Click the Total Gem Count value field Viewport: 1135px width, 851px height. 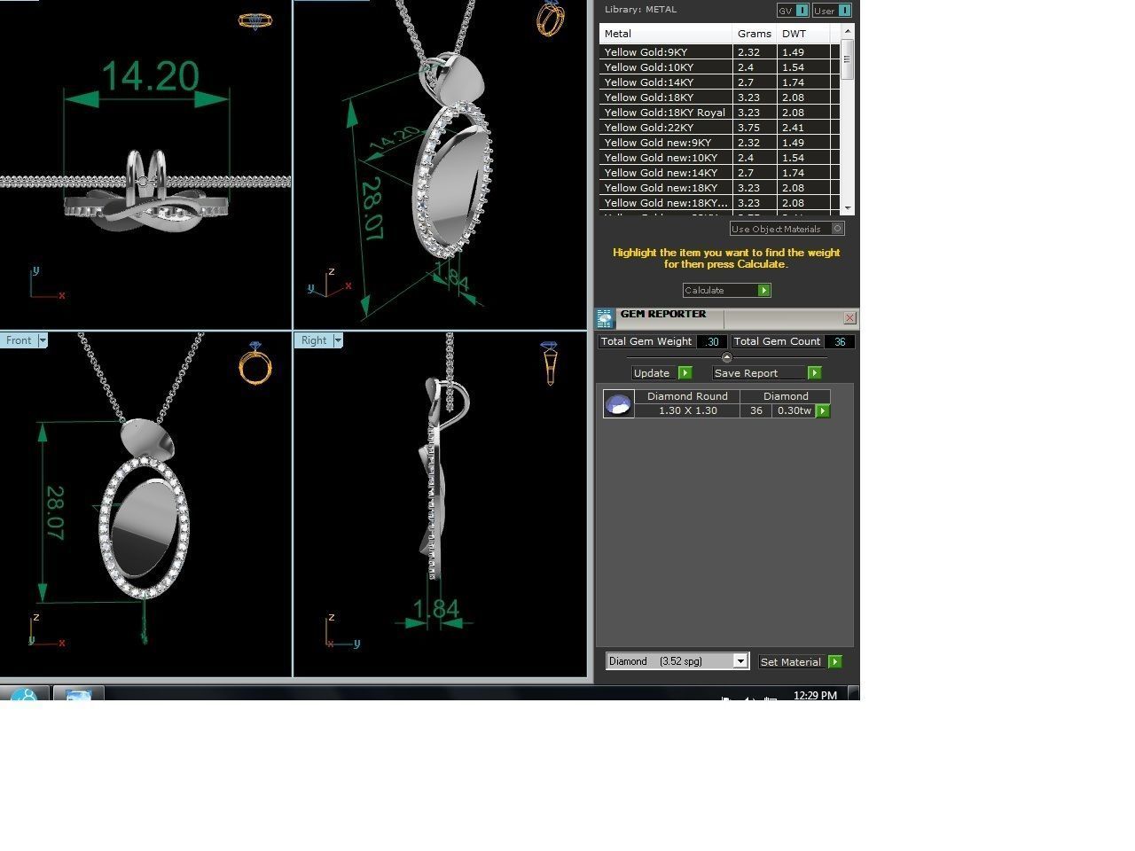[x=839, y=341]
